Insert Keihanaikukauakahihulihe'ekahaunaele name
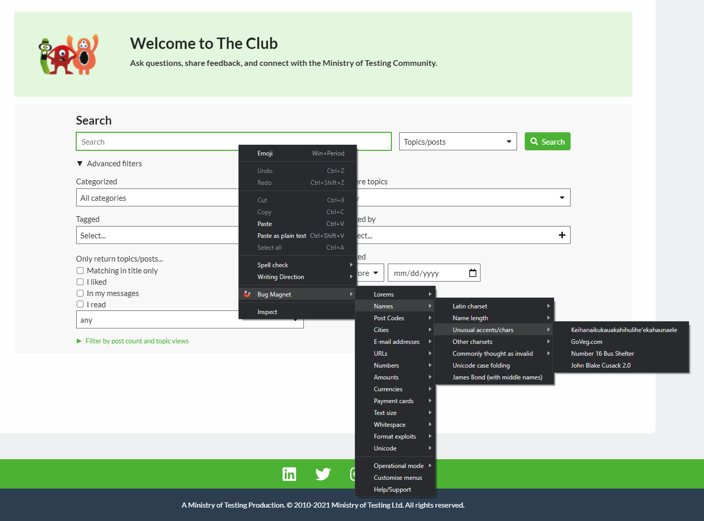 (x=621, y=330)
